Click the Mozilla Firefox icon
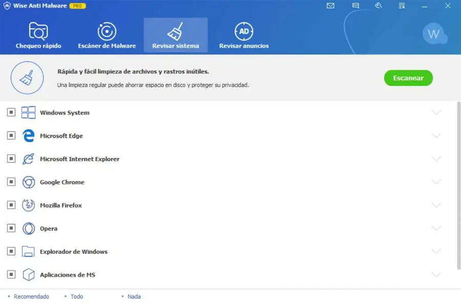Screen dimensions: 461x303 [29, 205]
